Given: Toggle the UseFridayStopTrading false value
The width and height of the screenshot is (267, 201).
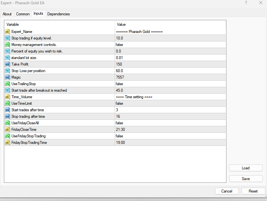Looking at the screenshot, I should (119, 136).
